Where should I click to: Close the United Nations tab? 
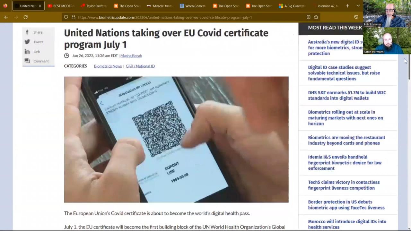pos(40,6)
